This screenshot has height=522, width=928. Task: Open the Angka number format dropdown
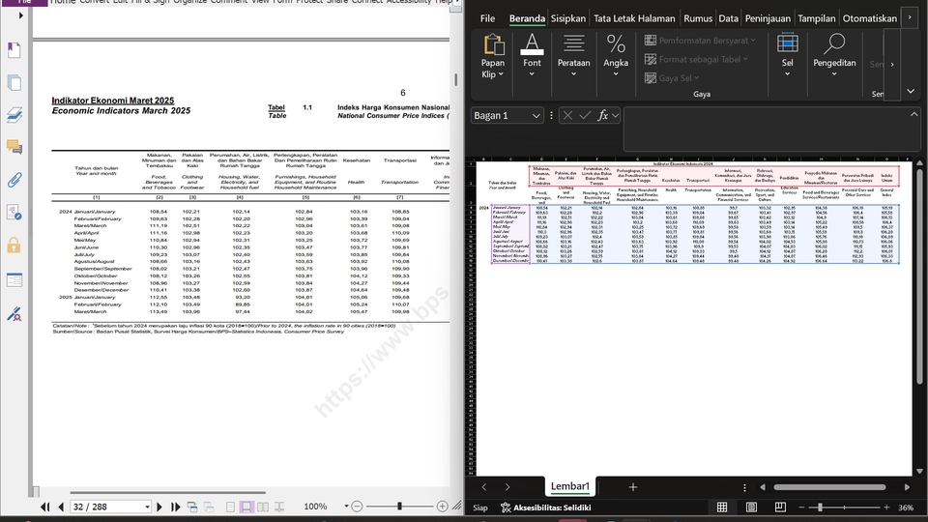click(616, 57)
